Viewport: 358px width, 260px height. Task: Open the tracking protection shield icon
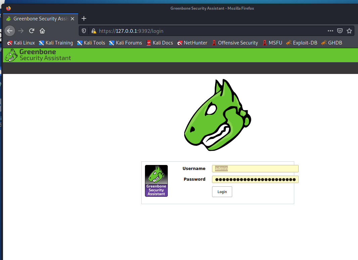click(x=84, y=31)
